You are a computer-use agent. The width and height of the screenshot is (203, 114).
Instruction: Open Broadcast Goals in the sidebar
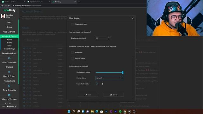9,53
